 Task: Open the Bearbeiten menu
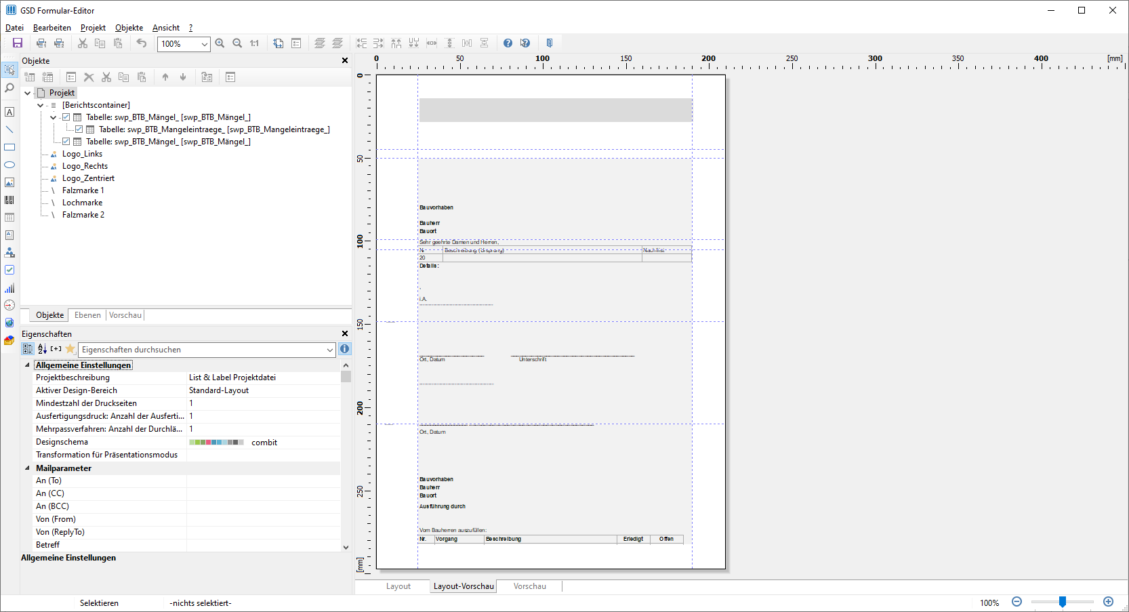52,28
